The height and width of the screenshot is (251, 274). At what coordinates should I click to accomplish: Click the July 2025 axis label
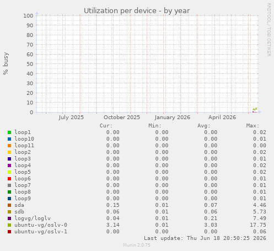point(71,118)
